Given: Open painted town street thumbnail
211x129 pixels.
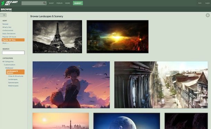Looking at the screenshot, I should pos(161,85).
